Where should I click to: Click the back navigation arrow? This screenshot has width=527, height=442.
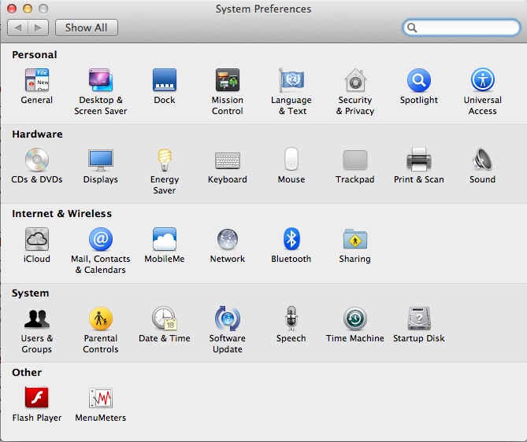(x=17, y=28)
